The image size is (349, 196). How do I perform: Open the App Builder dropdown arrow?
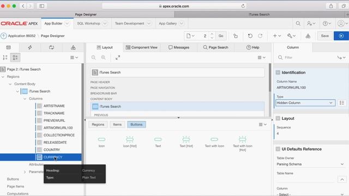(x=67, y=23)
